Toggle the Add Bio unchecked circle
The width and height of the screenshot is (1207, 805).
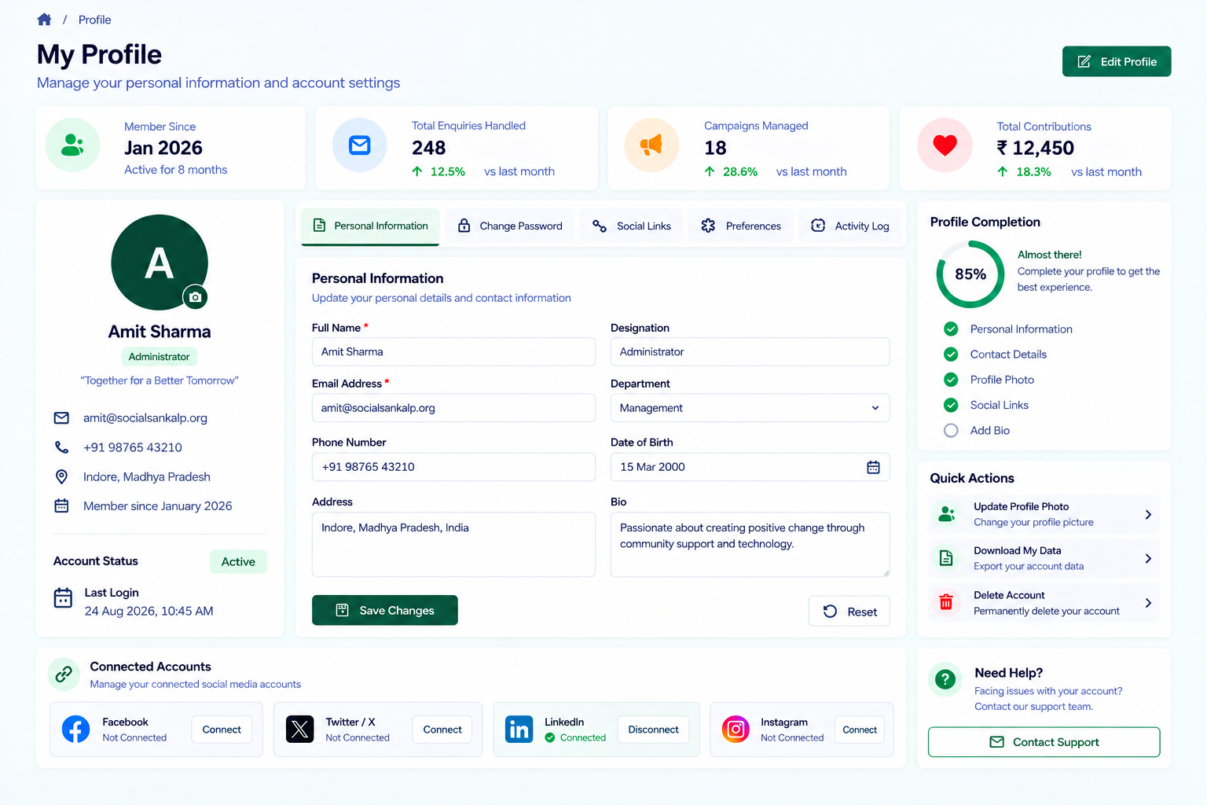tap(951, 431)
